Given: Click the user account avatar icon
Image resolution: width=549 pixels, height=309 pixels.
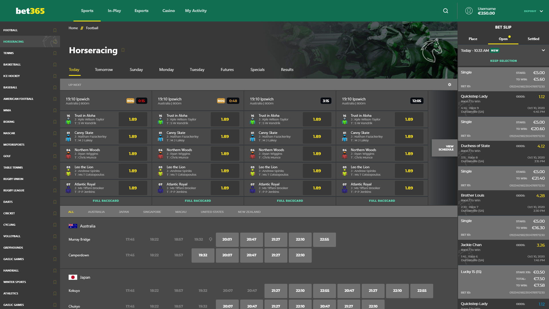Looking at the screenshot, I should (469, 11).
